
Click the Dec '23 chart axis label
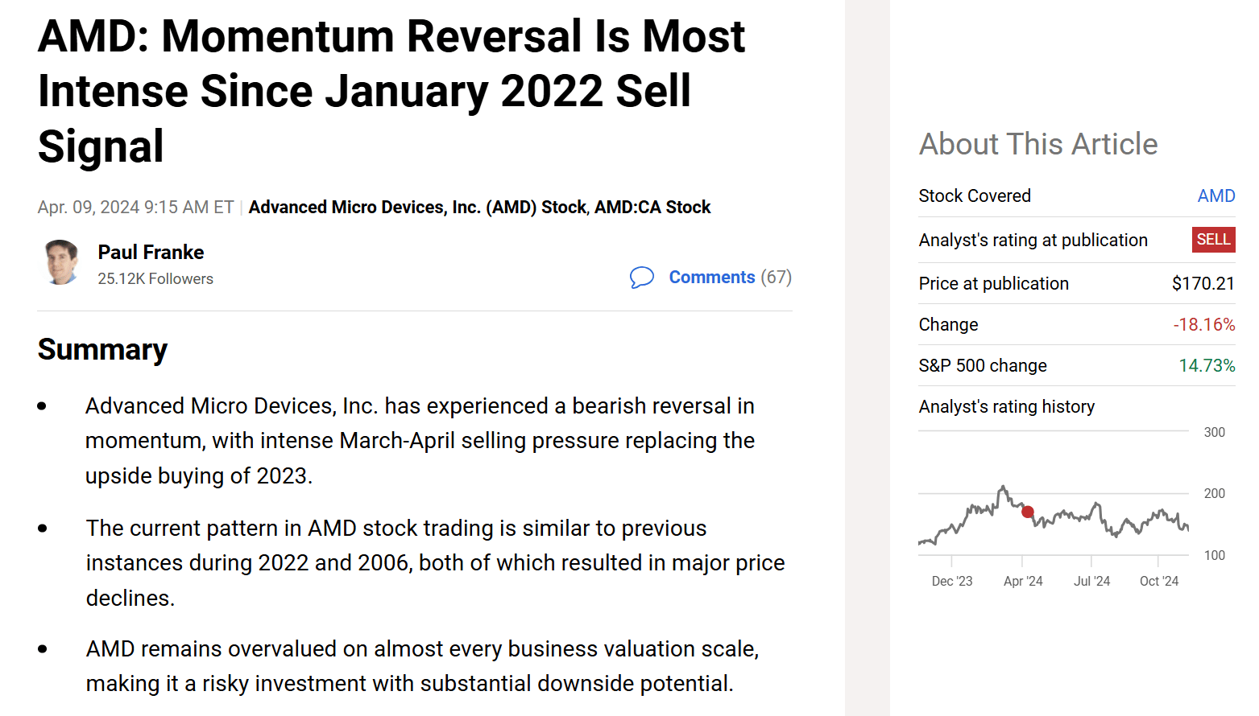[x=951, y=581]
